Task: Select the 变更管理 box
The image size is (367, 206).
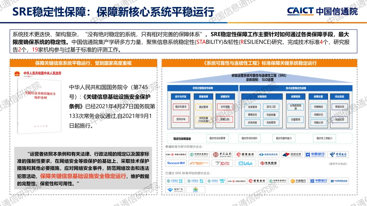Action: 252,107
